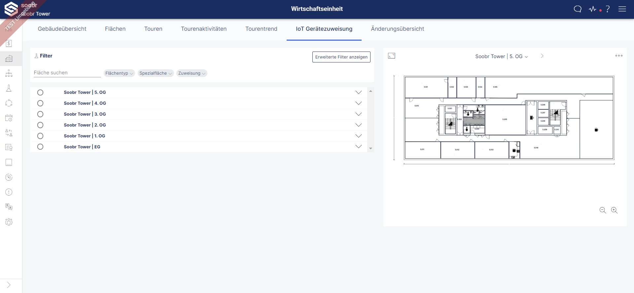Viewport: 634px width, 293px height.
Task: Expand the Soobr Tower 4. OG row chevron
Action: [x=359, y=103]
